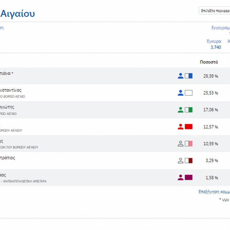The width and height of the screenshot is (230, 230).
Task: Click the 'Έγκυρα' valid votes label
Action: 214,41
